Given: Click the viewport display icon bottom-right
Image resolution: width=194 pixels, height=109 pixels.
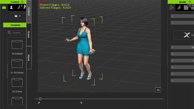Looking at the screenshot, I should pos(158,90).
